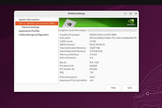Minimize the NVIDIA Settings window
This screenshot has height=108, width=162.
(x=125, y=13)
